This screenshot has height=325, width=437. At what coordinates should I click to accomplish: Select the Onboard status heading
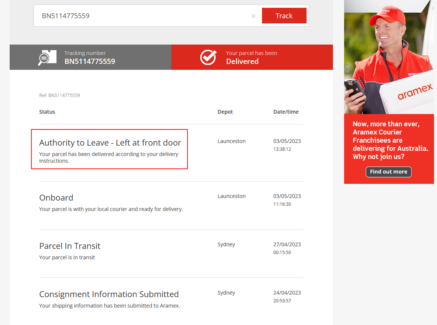tap(56, 198)
